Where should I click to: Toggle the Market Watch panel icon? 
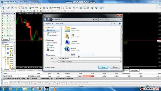pyautogui.click(x=13, y=8)
